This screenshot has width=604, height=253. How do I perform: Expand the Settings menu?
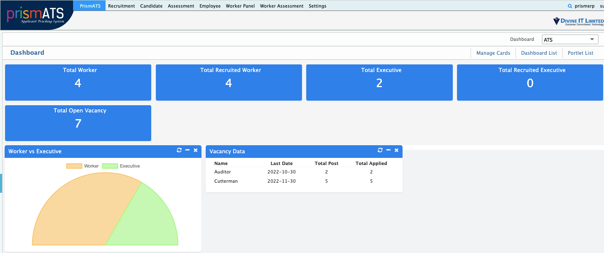coord(317,6)
